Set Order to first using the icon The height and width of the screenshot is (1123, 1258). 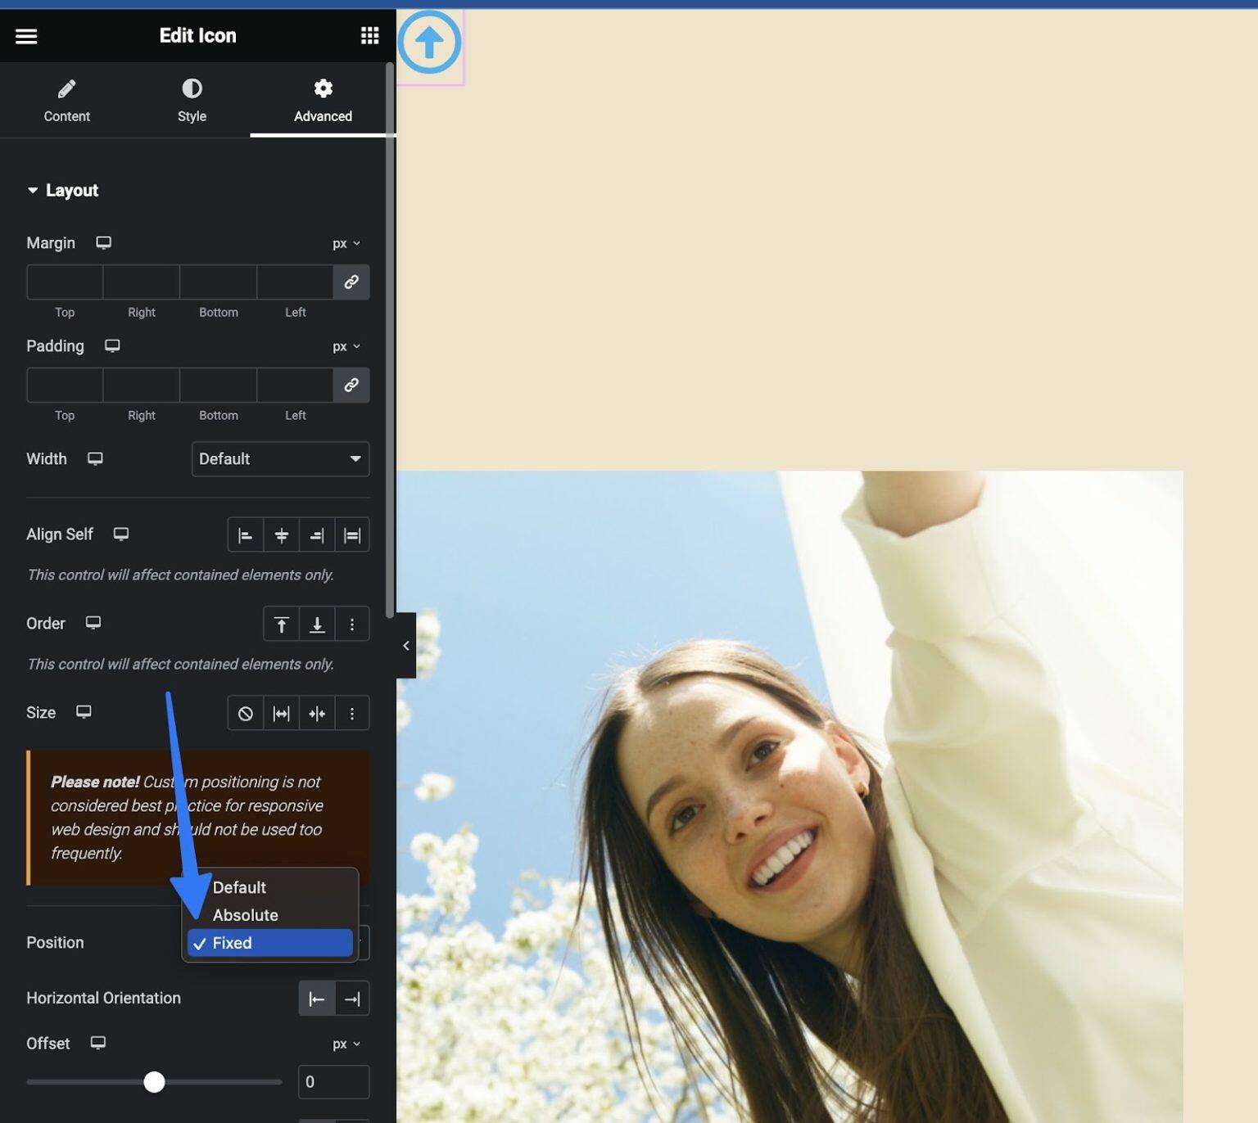click(x=281, y=624)
